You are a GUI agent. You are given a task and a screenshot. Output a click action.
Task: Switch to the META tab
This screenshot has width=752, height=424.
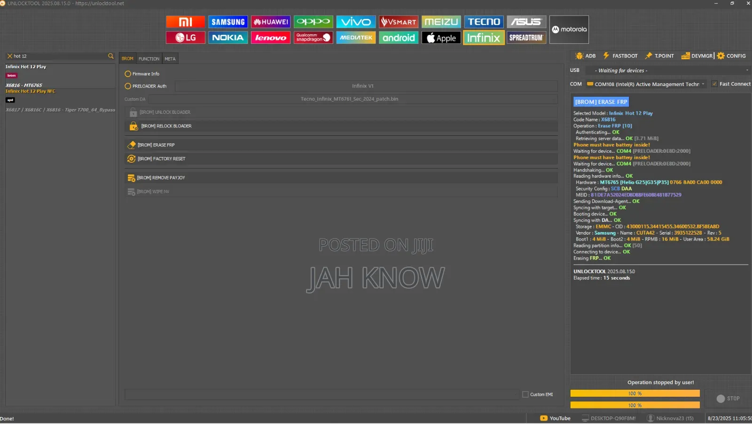click(170, 59)
